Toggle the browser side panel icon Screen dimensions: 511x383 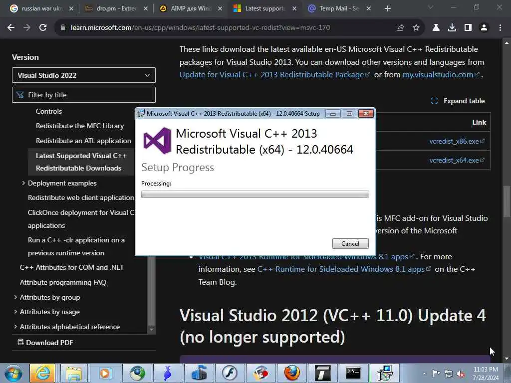point(468,28)
